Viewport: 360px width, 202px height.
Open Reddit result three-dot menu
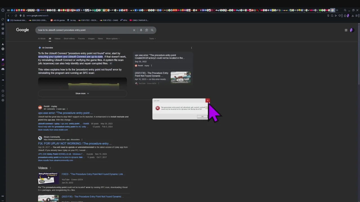pyautogui.click(x=67, y=109)
